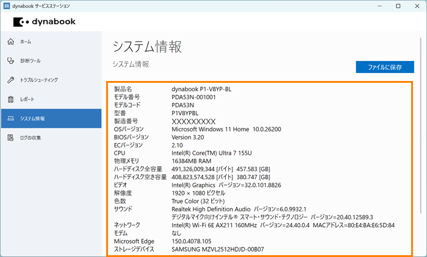
Task: Click Realtek High Definition Audio line
Action: (x=239, y=209)
